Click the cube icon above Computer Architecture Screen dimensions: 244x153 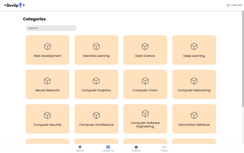click(96, 116)
